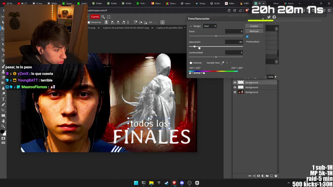333x187 pixels.
Task: Open the 'Nexus' browser tab
Action: coord(156,3)
